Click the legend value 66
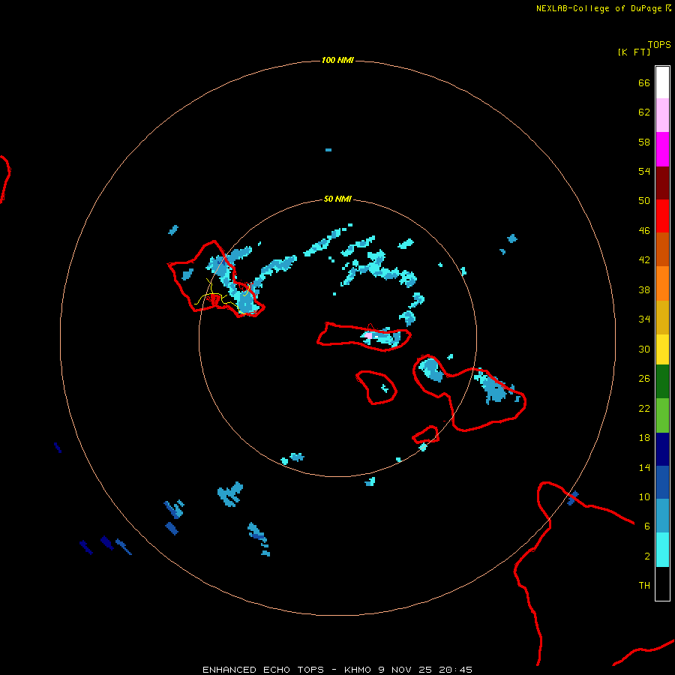This screenshot has height=675, width=675. [x=644, y=83]
